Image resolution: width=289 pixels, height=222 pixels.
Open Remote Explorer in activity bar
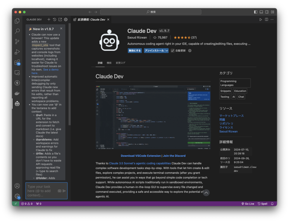[x=17, y=73]
